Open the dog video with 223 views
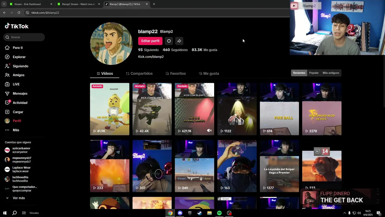The width and height of the screenshot is (385, 217). (x=322, y=166)
